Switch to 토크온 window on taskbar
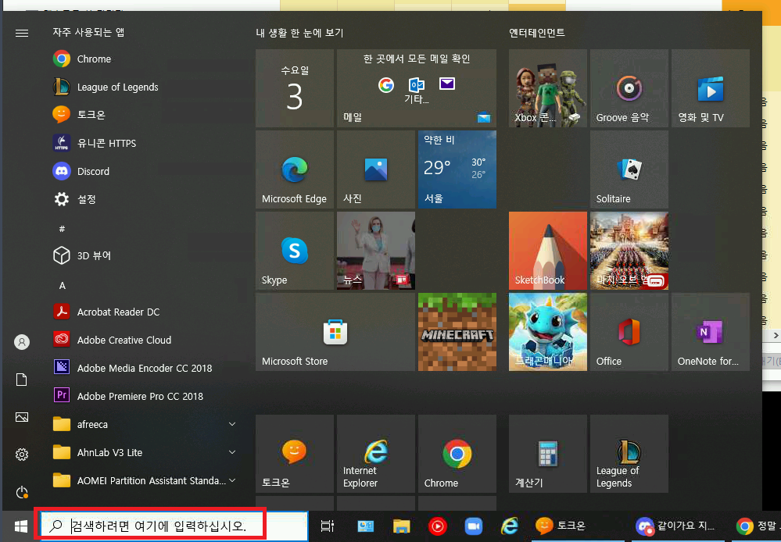The image size is (781, 542). pyautogui.click(x=578, y=526)
